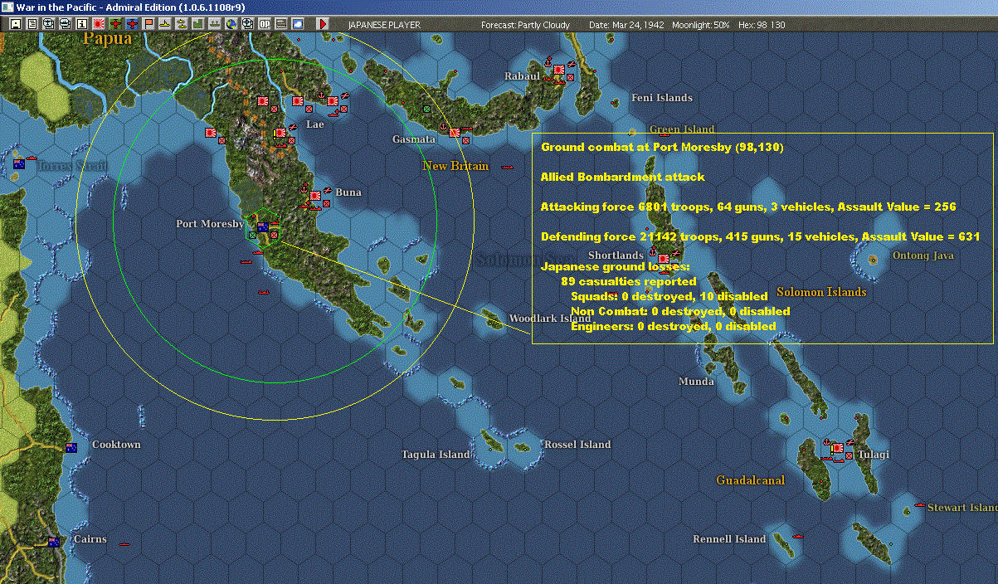Image resolution: width=998 pixels, height=584 pixels.
Task: Click the green land-base toolbar icon
Action: [198, 24]
